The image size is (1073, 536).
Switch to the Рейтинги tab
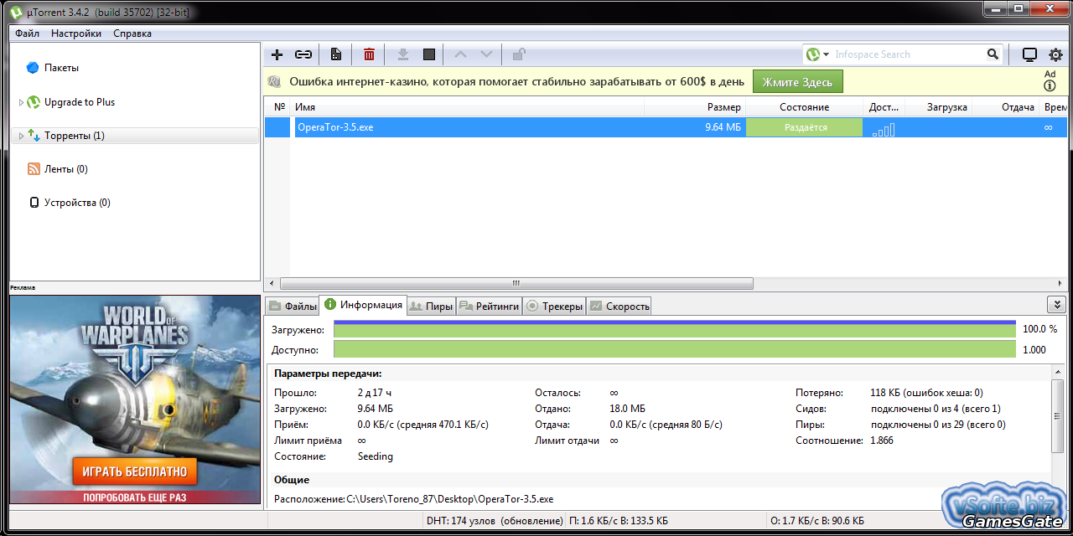pos(489,307)
